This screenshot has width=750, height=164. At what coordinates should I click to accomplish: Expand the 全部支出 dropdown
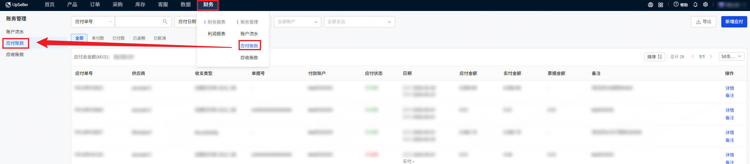click(x=359, y=22)
